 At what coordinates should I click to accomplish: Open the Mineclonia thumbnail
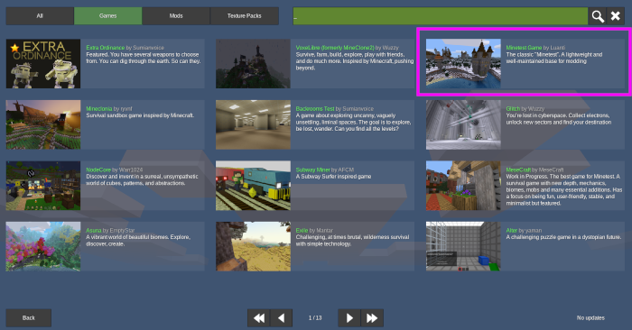click(43, 124)
